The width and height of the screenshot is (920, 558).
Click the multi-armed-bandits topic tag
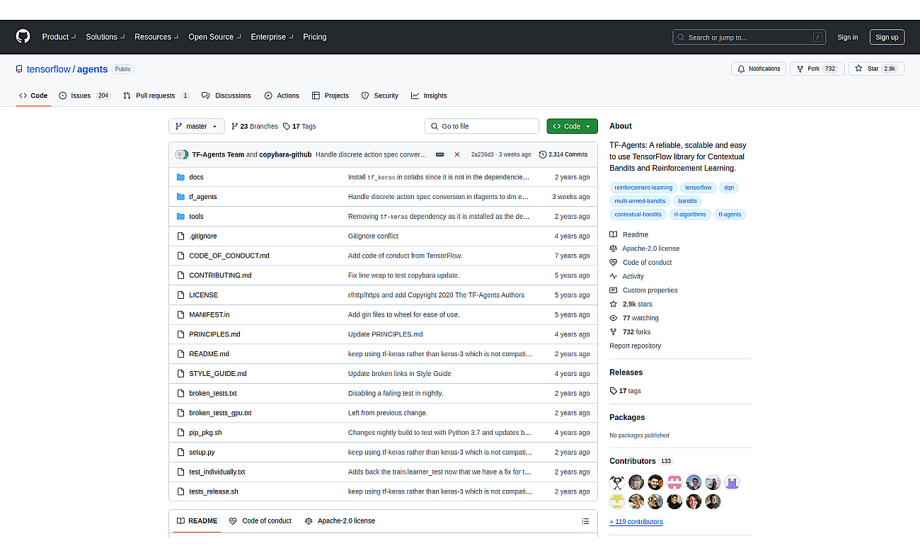coord(640,201)
